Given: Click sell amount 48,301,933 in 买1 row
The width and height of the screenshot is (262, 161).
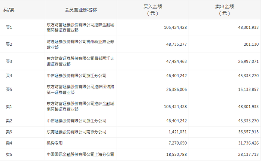Looking at the screenshot, I should pos(248,27).
